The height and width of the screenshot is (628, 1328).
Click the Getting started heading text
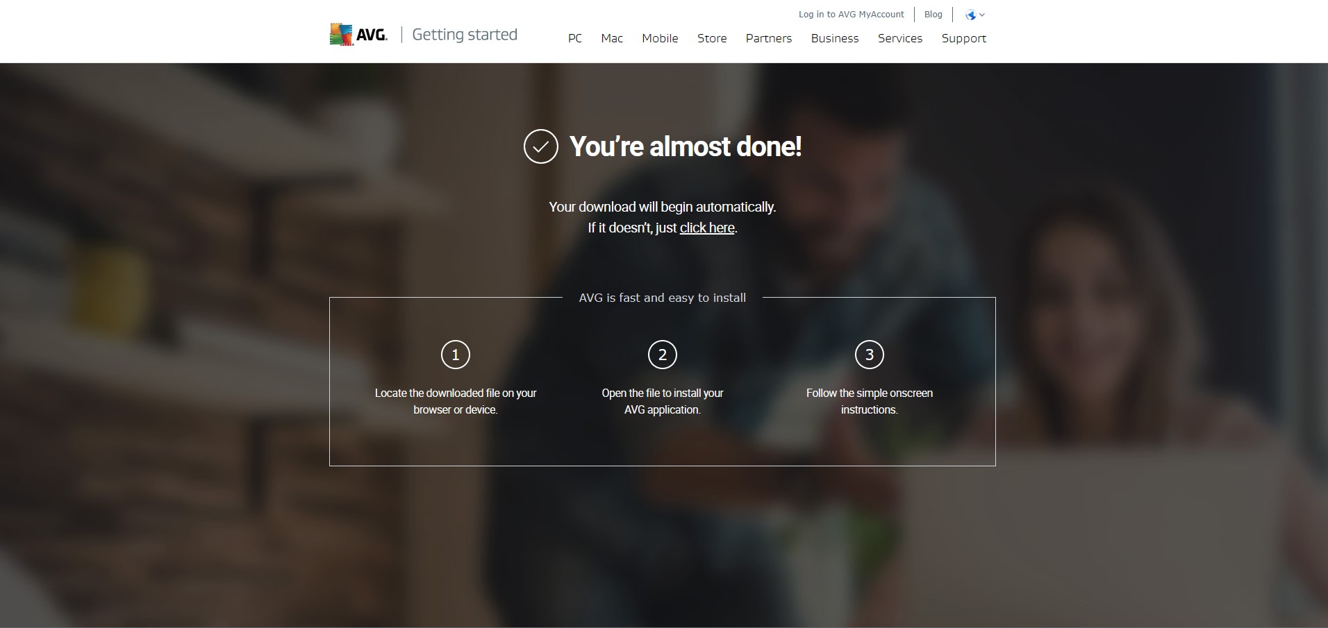point(465,35)
